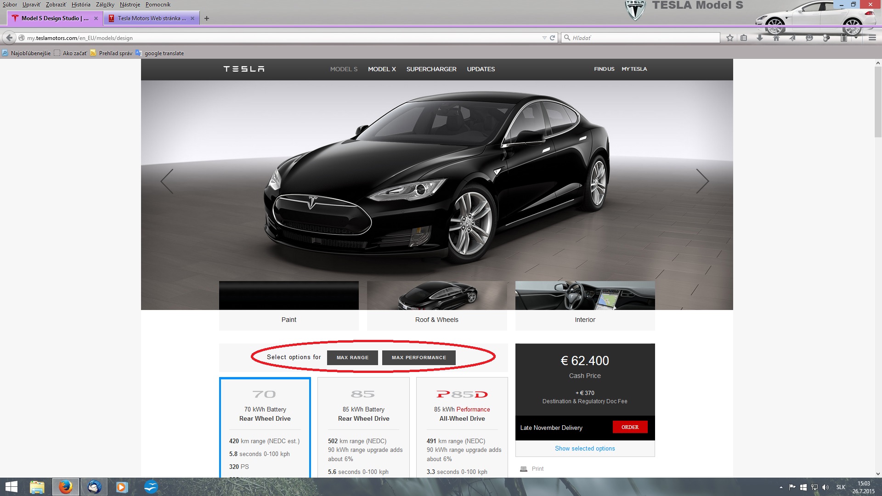Expand the URL bar history dropdown

click(x=544, y=38)
